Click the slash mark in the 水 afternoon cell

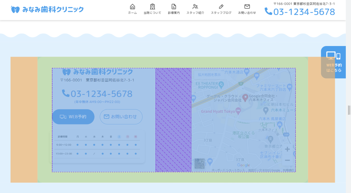click(x=94, y=154)
